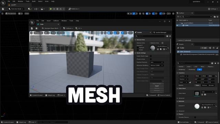This screenshot has width=220, height=124.
Task: Select the Cube asset tab in mesh editor
Action: 42,24
